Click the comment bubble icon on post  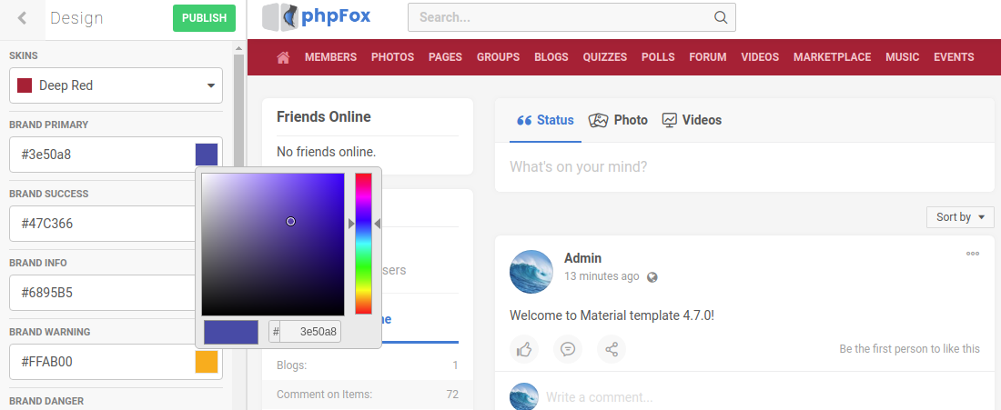568,349
